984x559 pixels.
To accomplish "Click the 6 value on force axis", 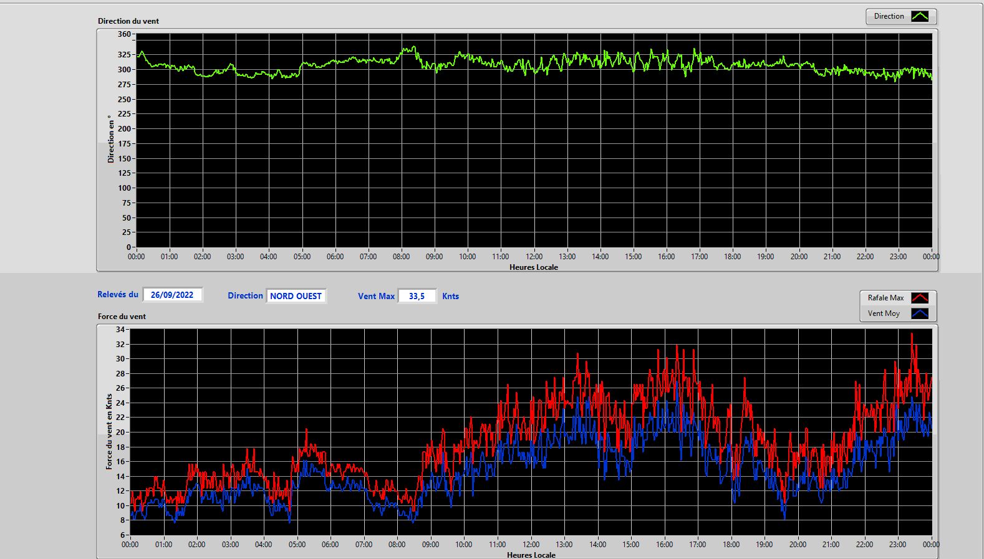I will (123, 535).
